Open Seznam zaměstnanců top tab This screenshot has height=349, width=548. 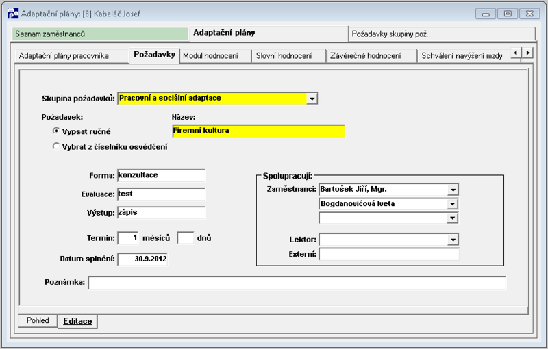[x=100, y=34]
